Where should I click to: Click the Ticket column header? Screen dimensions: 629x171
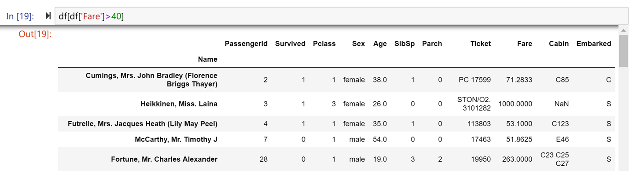click(481, 44)
